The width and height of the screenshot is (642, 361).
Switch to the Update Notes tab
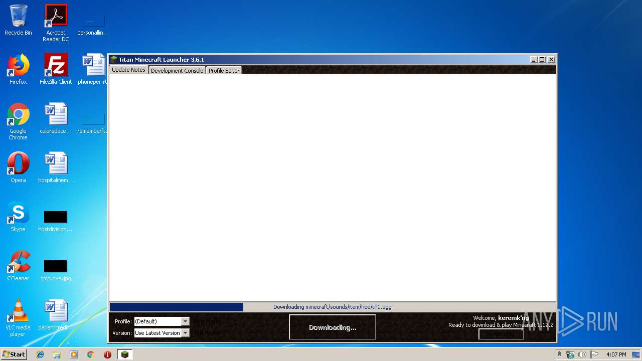pos(128,70)
